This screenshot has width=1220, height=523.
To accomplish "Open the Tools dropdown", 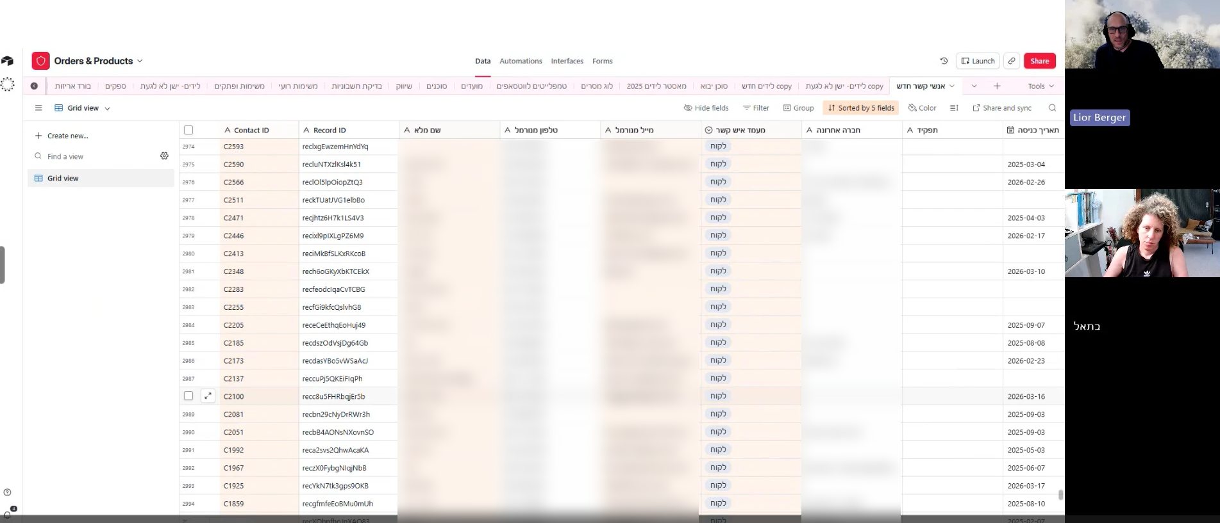I will point(1040,86).
